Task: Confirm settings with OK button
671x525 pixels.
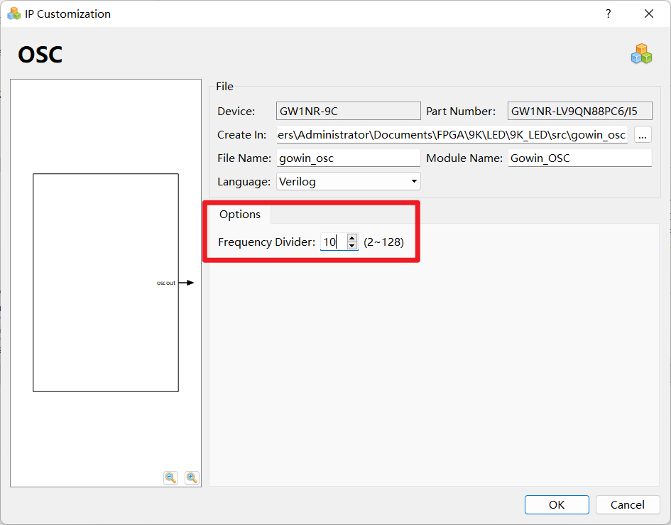Action: coord(557,505)
